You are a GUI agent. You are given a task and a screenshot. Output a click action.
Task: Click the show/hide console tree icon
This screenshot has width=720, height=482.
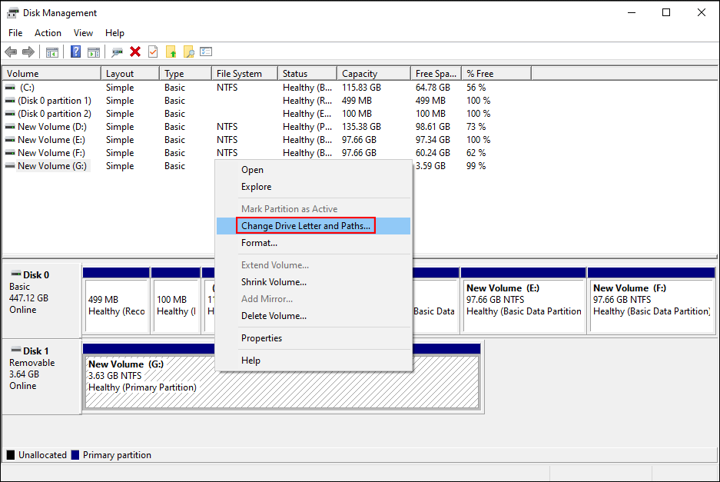52,52
